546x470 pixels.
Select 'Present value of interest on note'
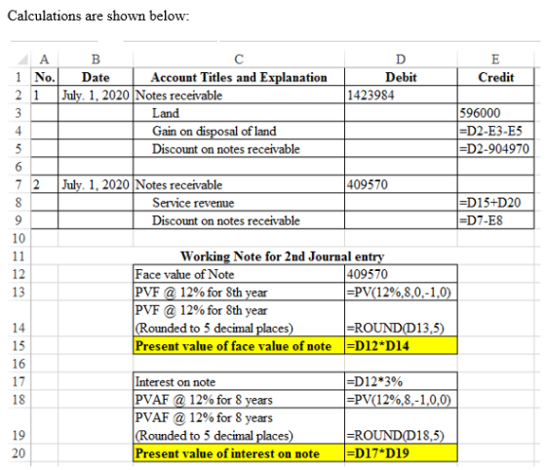(x=239, y=453)
